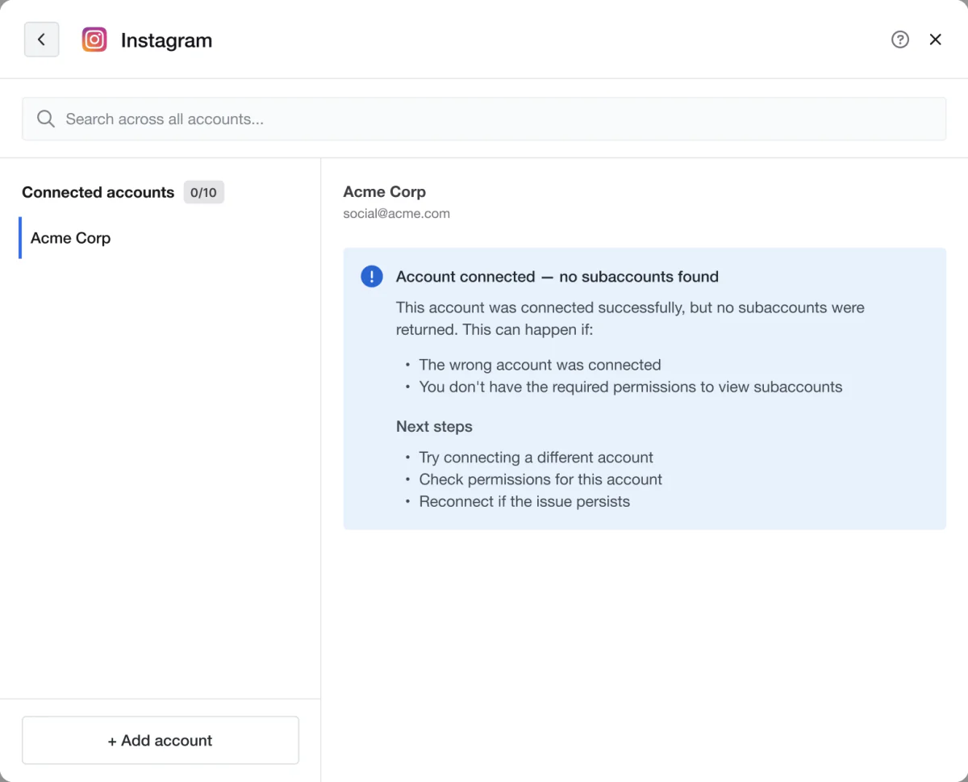Focus the 'Search across all accounts' field
Screen dimensions: 968x782
pyautogui.click(x=484, y=119)
